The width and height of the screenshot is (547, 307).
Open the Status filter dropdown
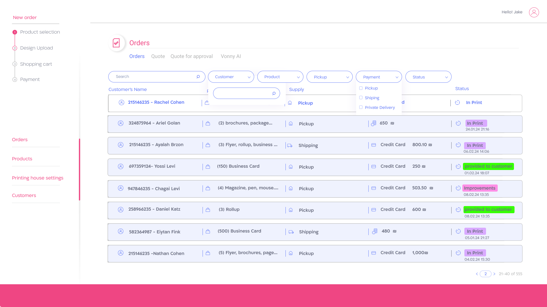tap(428, 77)
